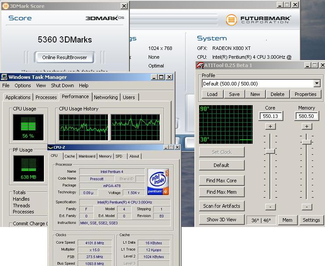Image resolution: width=325 pixels, height=266 pixels.
Task: Click the Set Clock button
Action: coord(221,152)
